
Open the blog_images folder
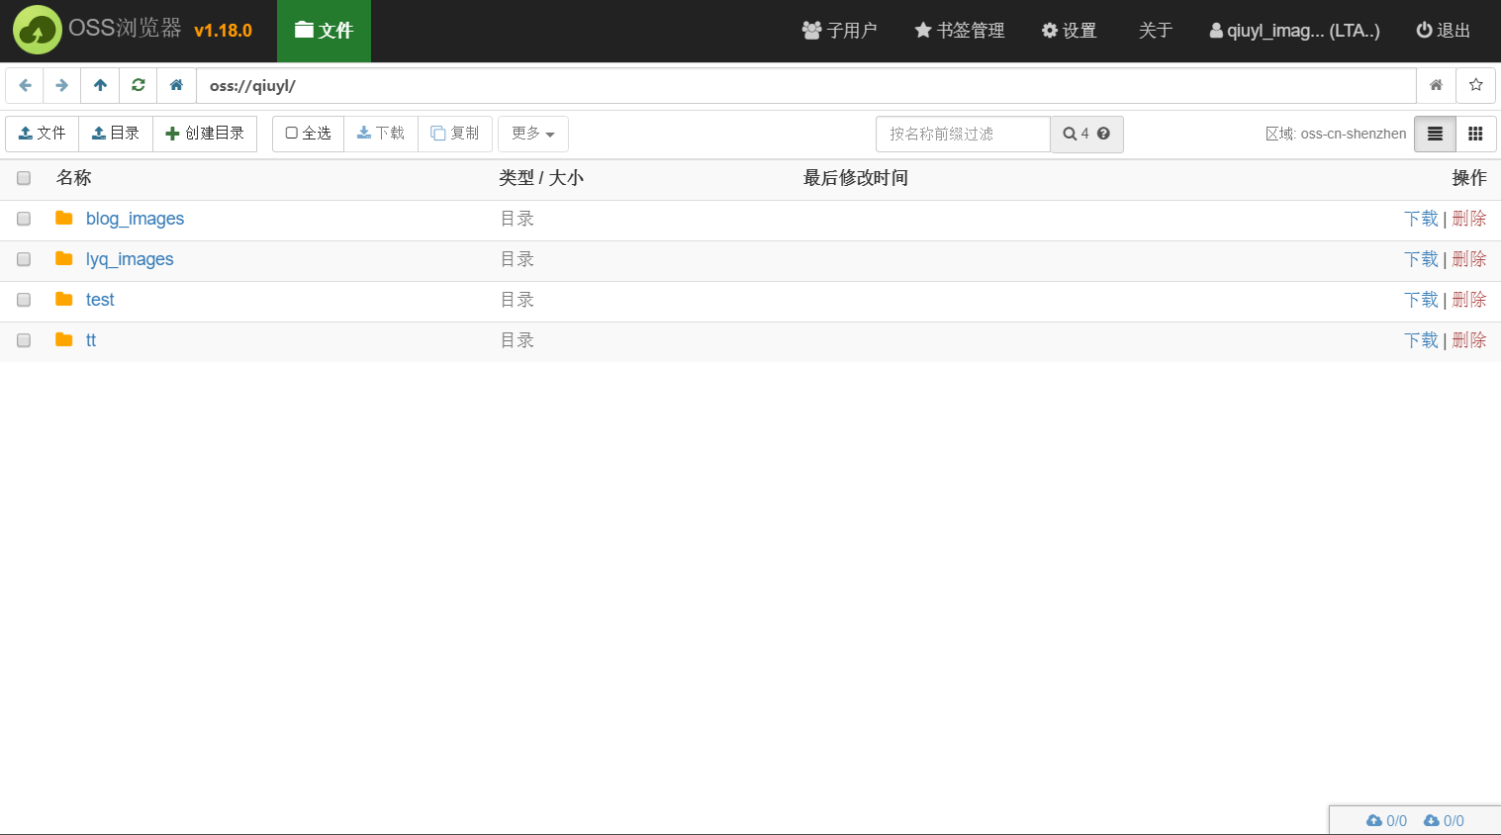click(135, 219)
